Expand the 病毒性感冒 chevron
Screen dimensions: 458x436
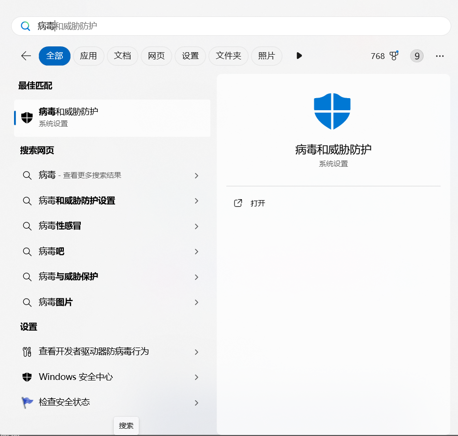196,226
